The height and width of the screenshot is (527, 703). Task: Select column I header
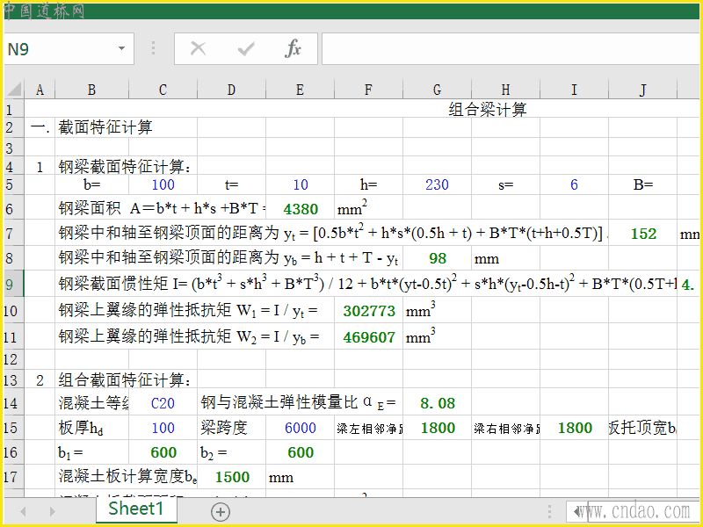(575, 90)
